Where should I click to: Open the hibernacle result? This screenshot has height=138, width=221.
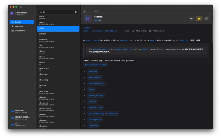pos(58,104)
